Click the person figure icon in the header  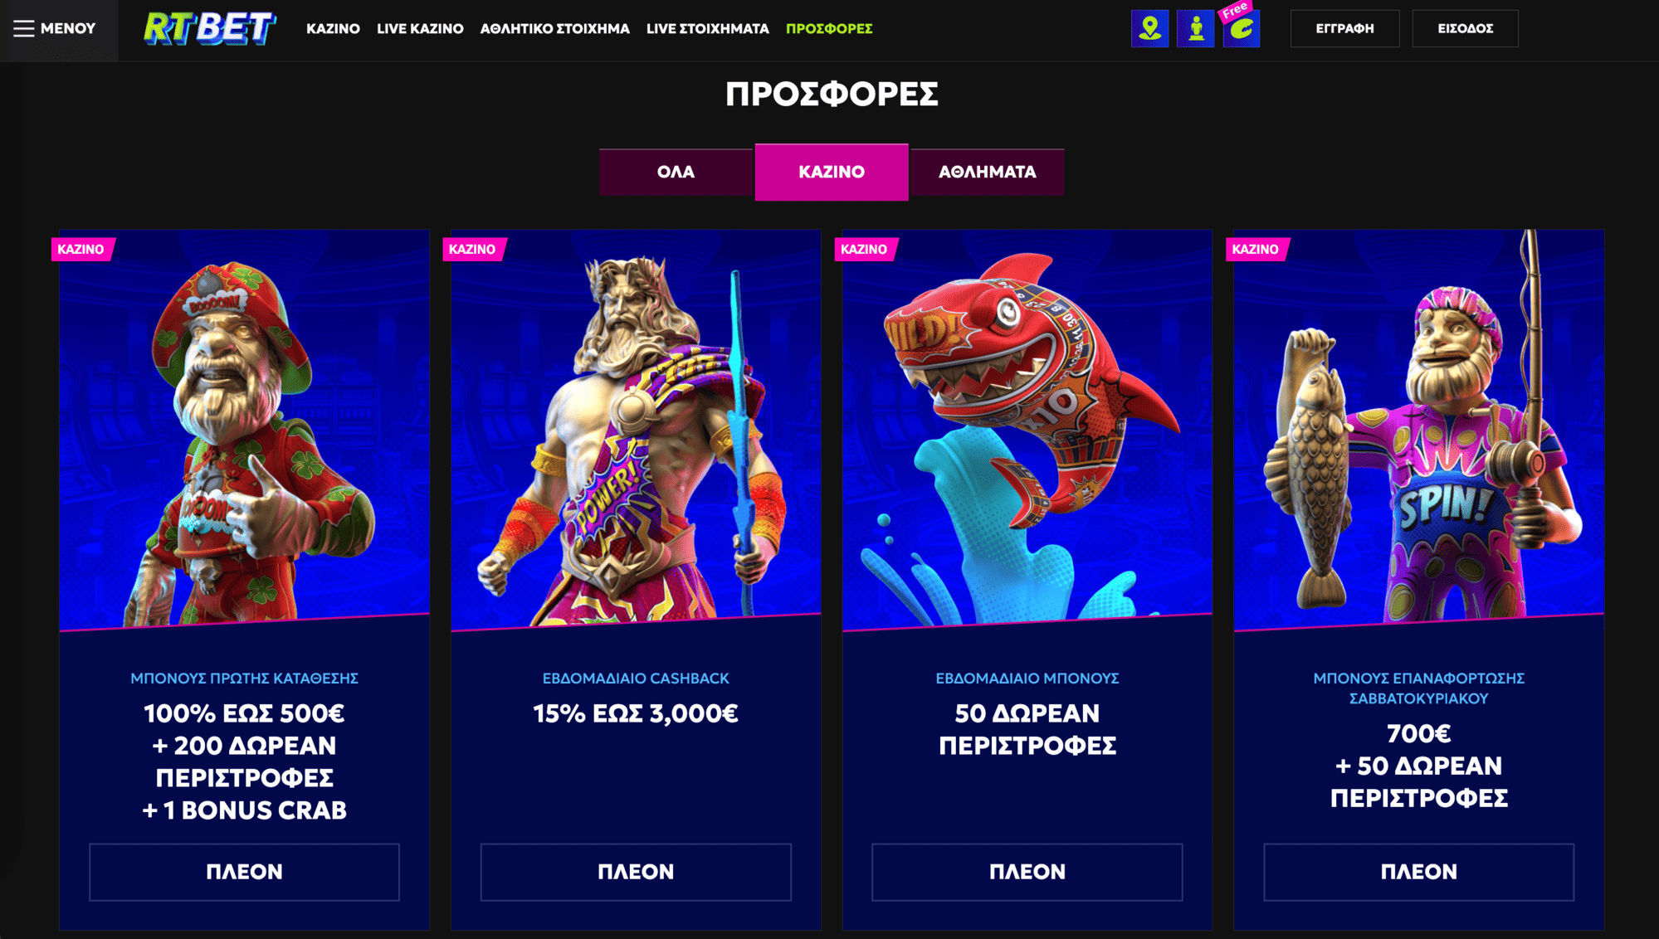(1195, 28)
